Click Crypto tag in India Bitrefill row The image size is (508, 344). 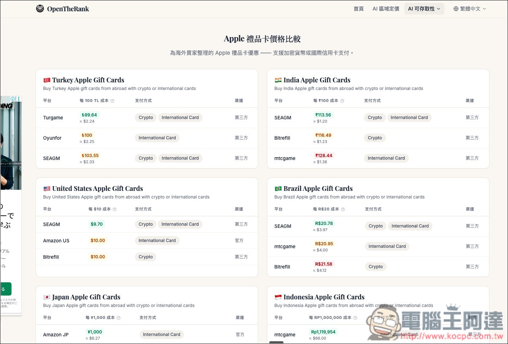point(375,138)
